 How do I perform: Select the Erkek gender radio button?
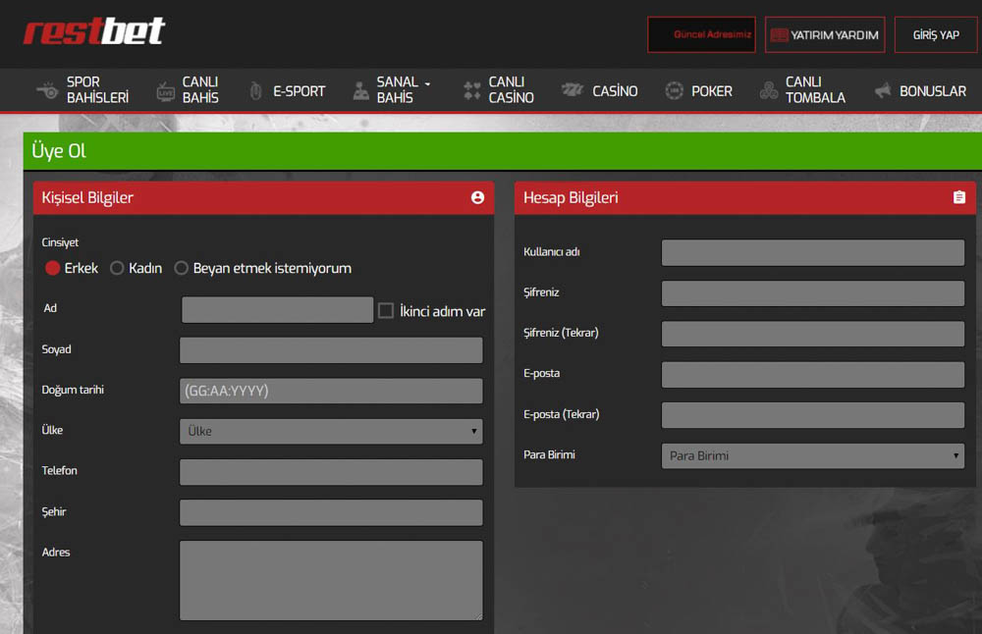tap(53, 268)
